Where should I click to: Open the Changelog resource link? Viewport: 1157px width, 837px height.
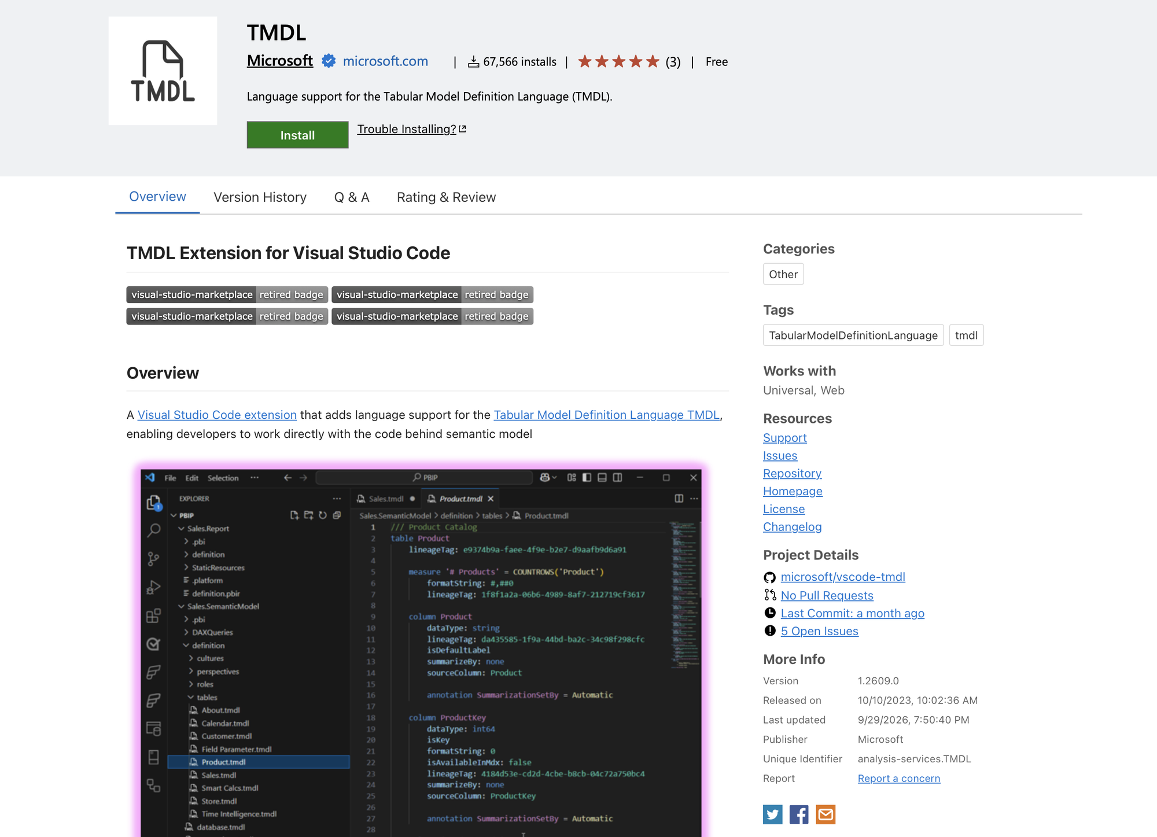792,527
